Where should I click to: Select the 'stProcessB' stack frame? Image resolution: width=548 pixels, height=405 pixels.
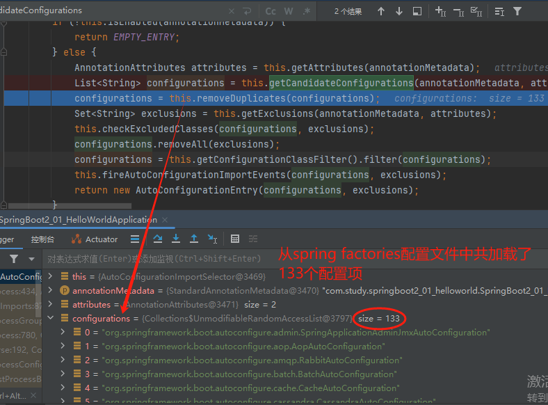(21, 379)
